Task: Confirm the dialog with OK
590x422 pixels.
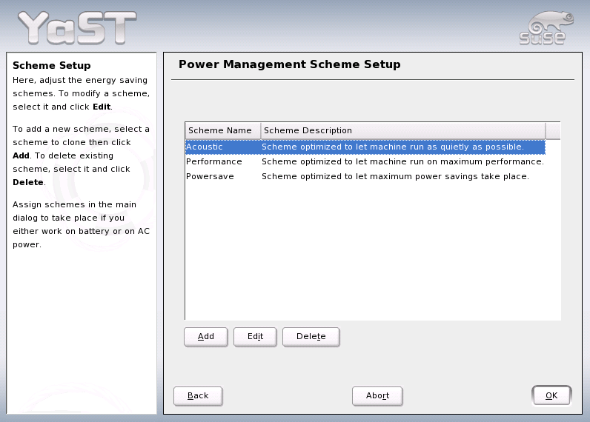Action: coord(551,395)
